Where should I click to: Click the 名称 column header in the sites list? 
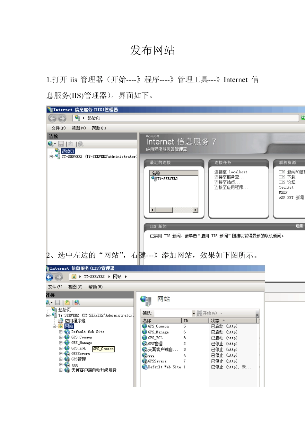(161, 321)
